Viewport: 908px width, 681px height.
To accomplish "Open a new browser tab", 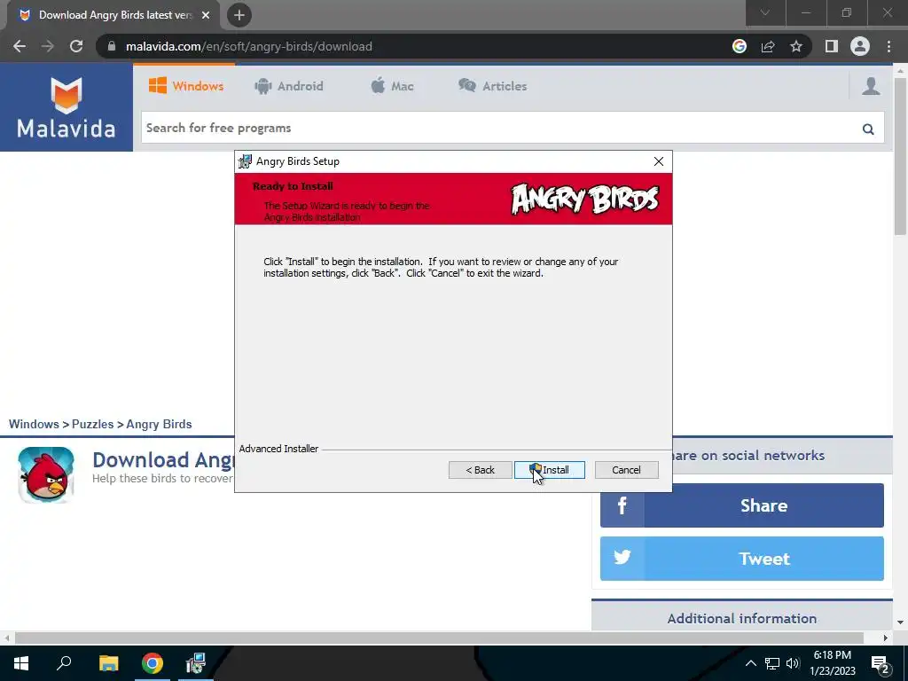I will pos(239,15).
